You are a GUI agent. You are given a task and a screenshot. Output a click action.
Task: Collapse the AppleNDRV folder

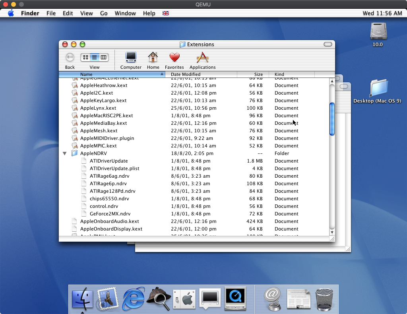[65, 153]
